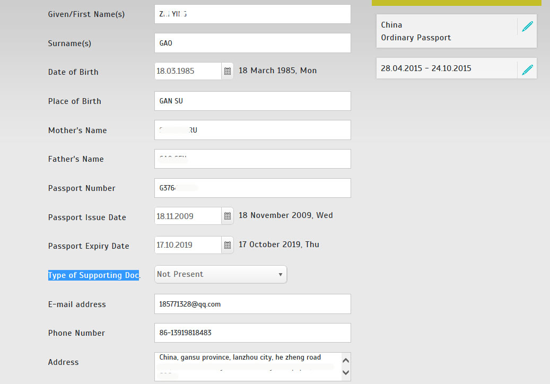Focus the Surname(s) field containing GAO
This screenshot has height=384, width=550.
pos(252,43)
